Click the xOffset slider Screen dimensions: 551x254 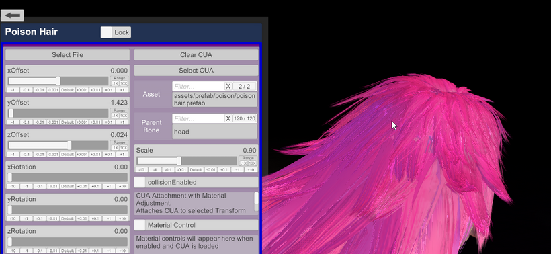point(58,81)
